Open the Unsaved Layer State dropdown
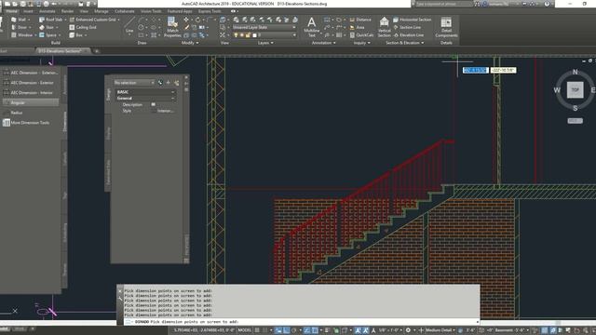 [x=264, y=27]
